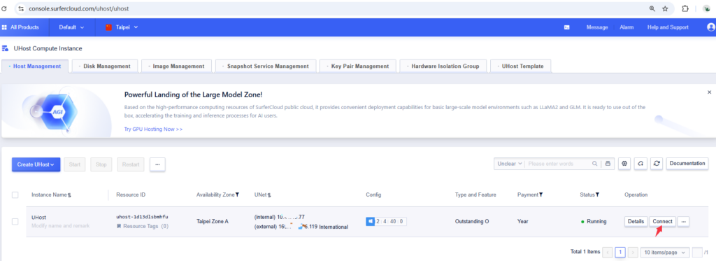Refresh the host list

coord(656,164)
